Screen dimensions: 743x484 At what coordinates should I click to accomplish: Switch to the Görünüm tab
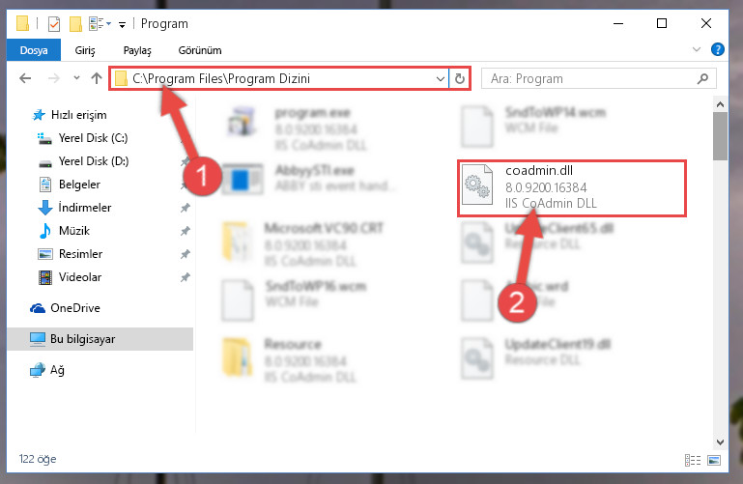199,50
